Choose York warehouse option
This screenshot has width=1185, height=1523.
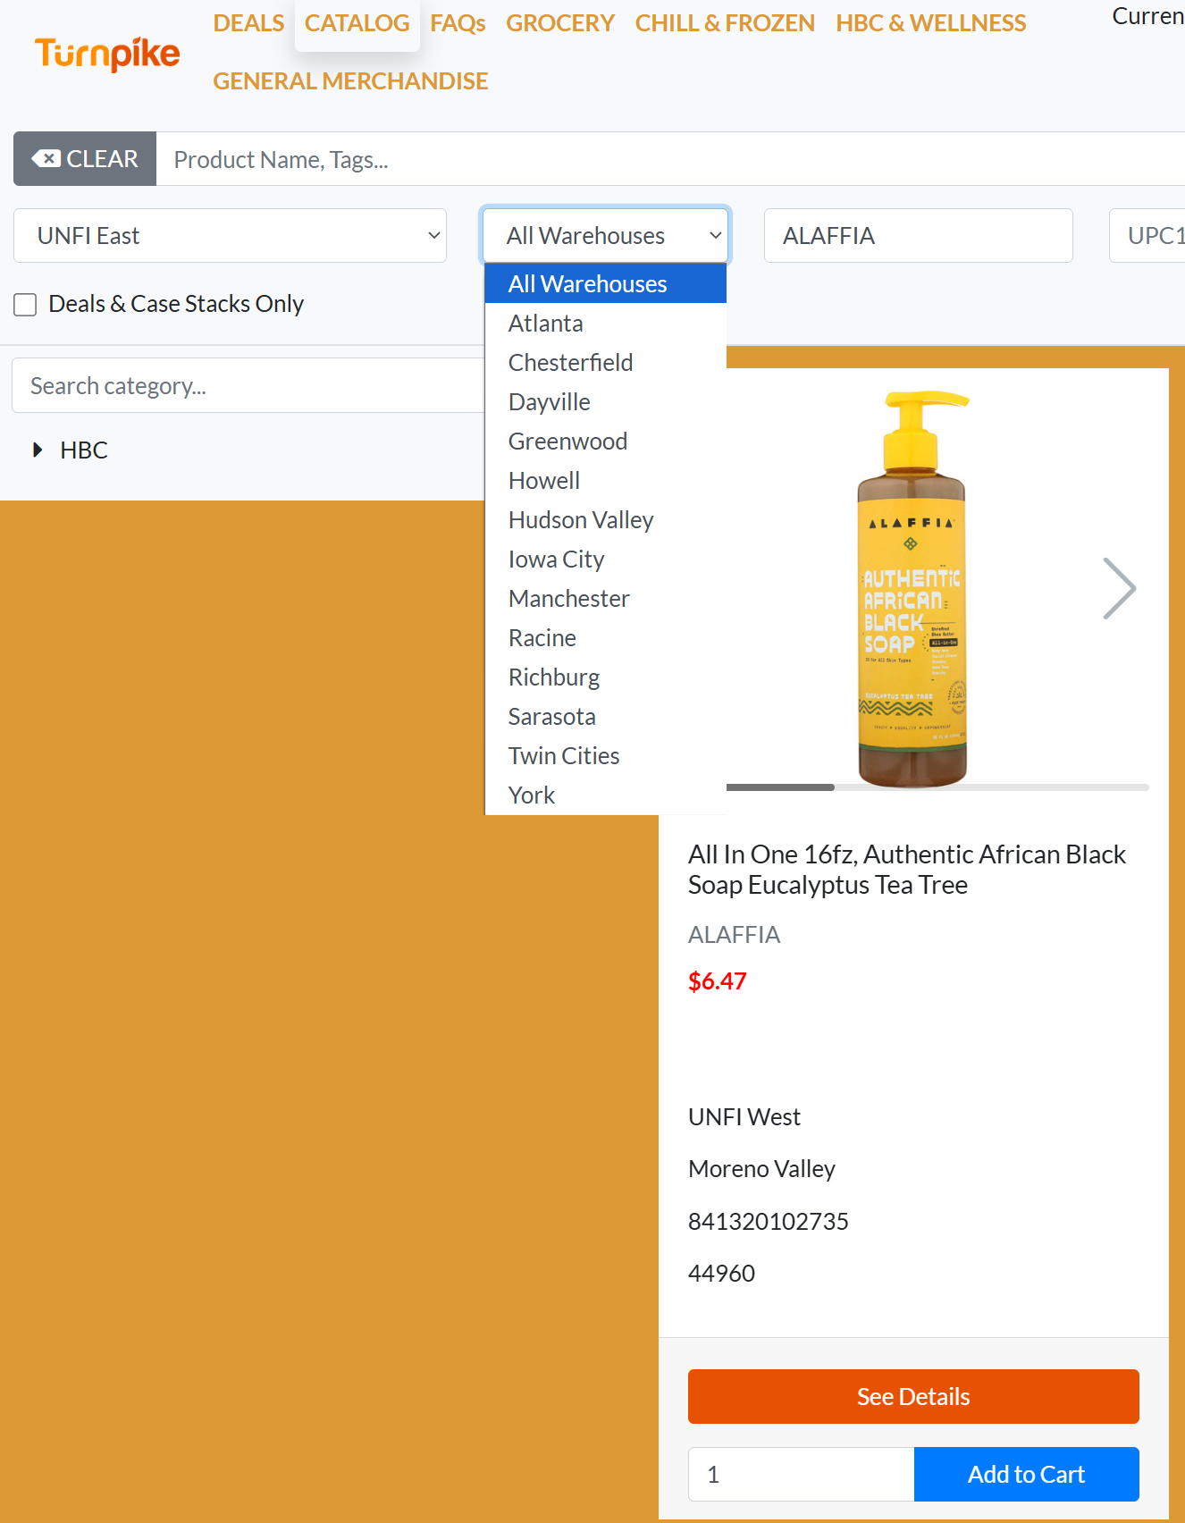click(x=606, y=795)
